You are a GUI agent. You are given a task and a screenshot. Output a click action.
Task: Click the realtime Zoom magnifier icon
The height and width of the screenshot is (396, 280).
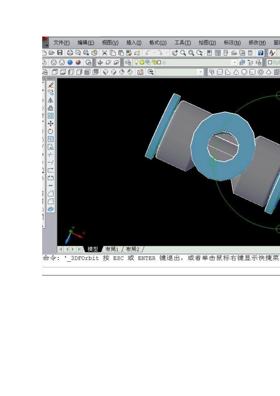(183, 53)
